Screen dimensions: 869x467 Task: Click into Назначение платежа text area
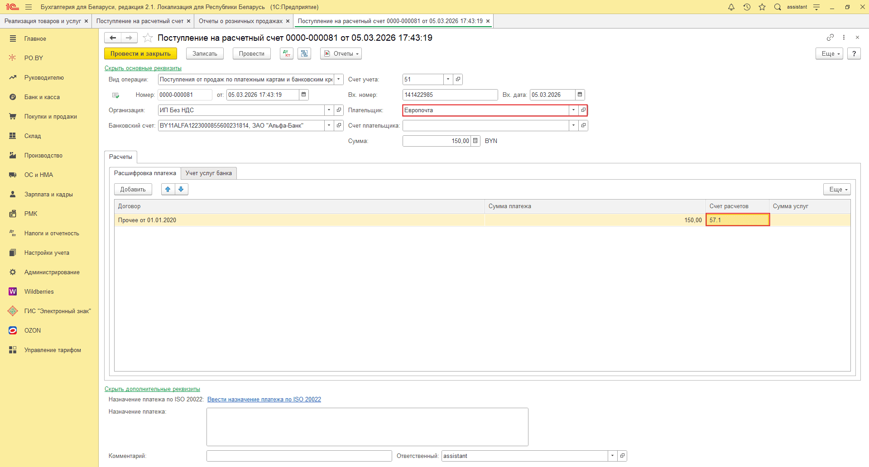[367, 427]
